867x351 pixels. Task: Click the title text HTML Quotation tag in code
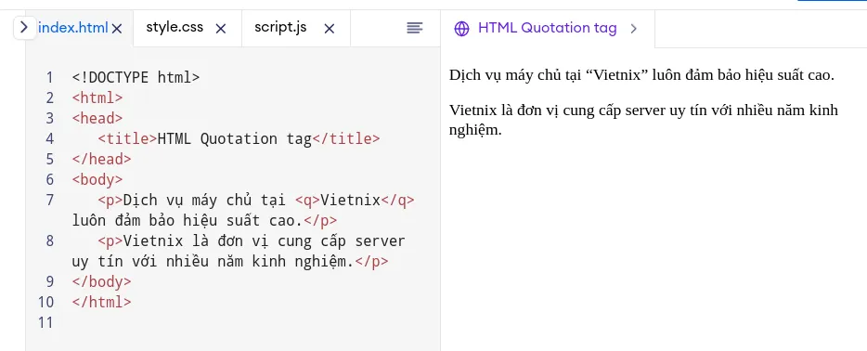[235, 138]
